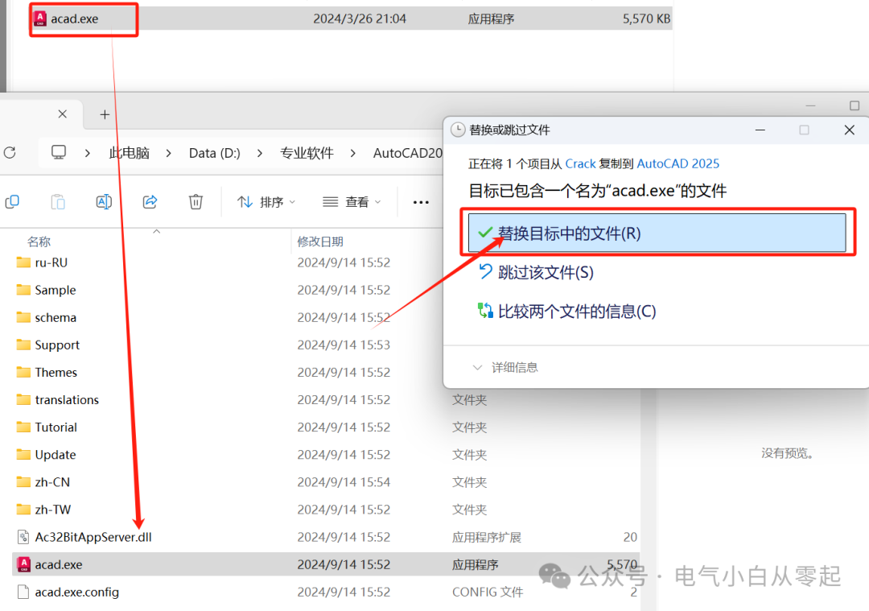
Task: Open the 排序 sort dropdown
Action: coord(266,202)
